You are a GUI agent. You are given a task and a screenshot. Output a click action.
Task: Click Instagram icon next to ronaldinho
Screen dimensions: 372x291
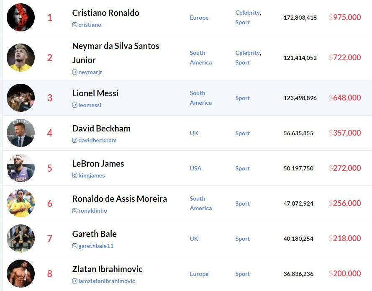[x=75, y=211]
